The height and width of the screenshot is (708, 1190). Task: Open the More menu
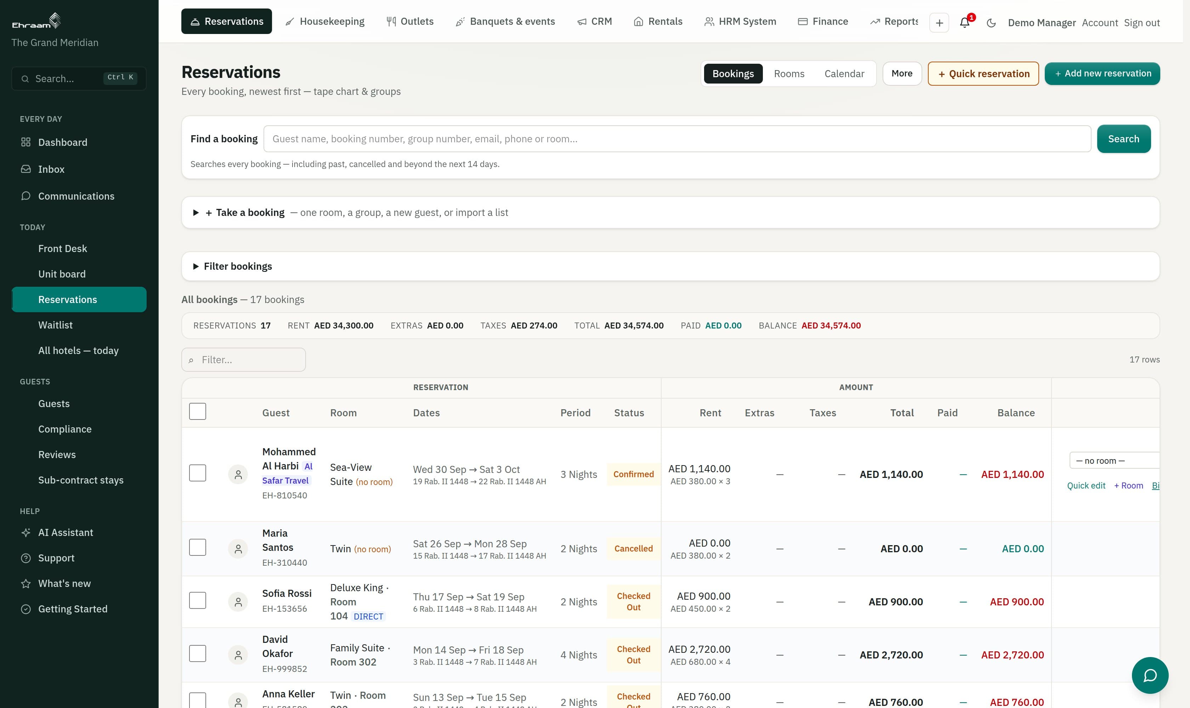[x=902, y=74]
